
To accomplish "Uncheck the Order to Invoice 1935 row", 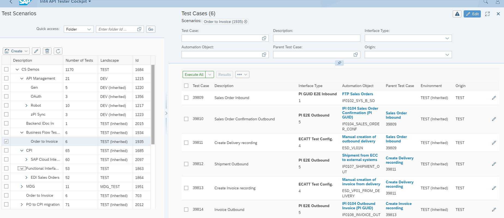I will point(6,141).
